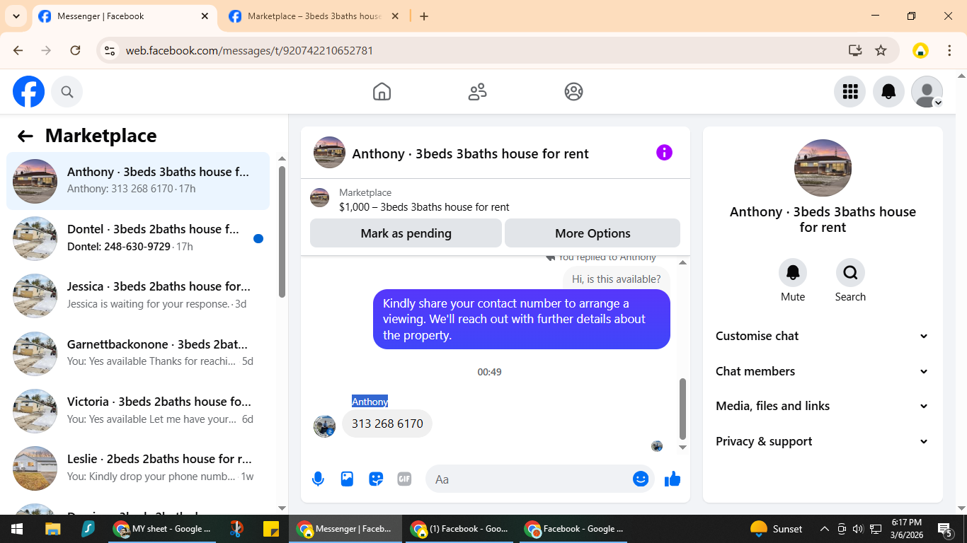Go to the Home feed icon
The width and height of the screenshot is (967, 543).
click(x=382, y=91)
